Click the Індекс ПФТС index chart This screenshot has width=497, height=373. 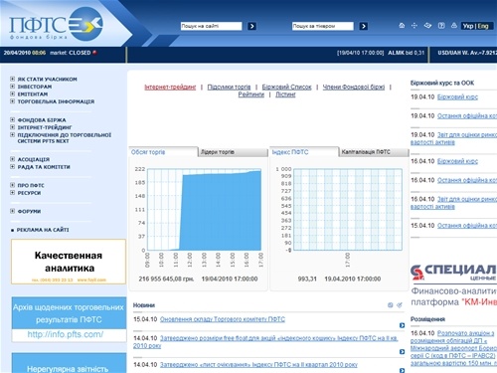348,210
